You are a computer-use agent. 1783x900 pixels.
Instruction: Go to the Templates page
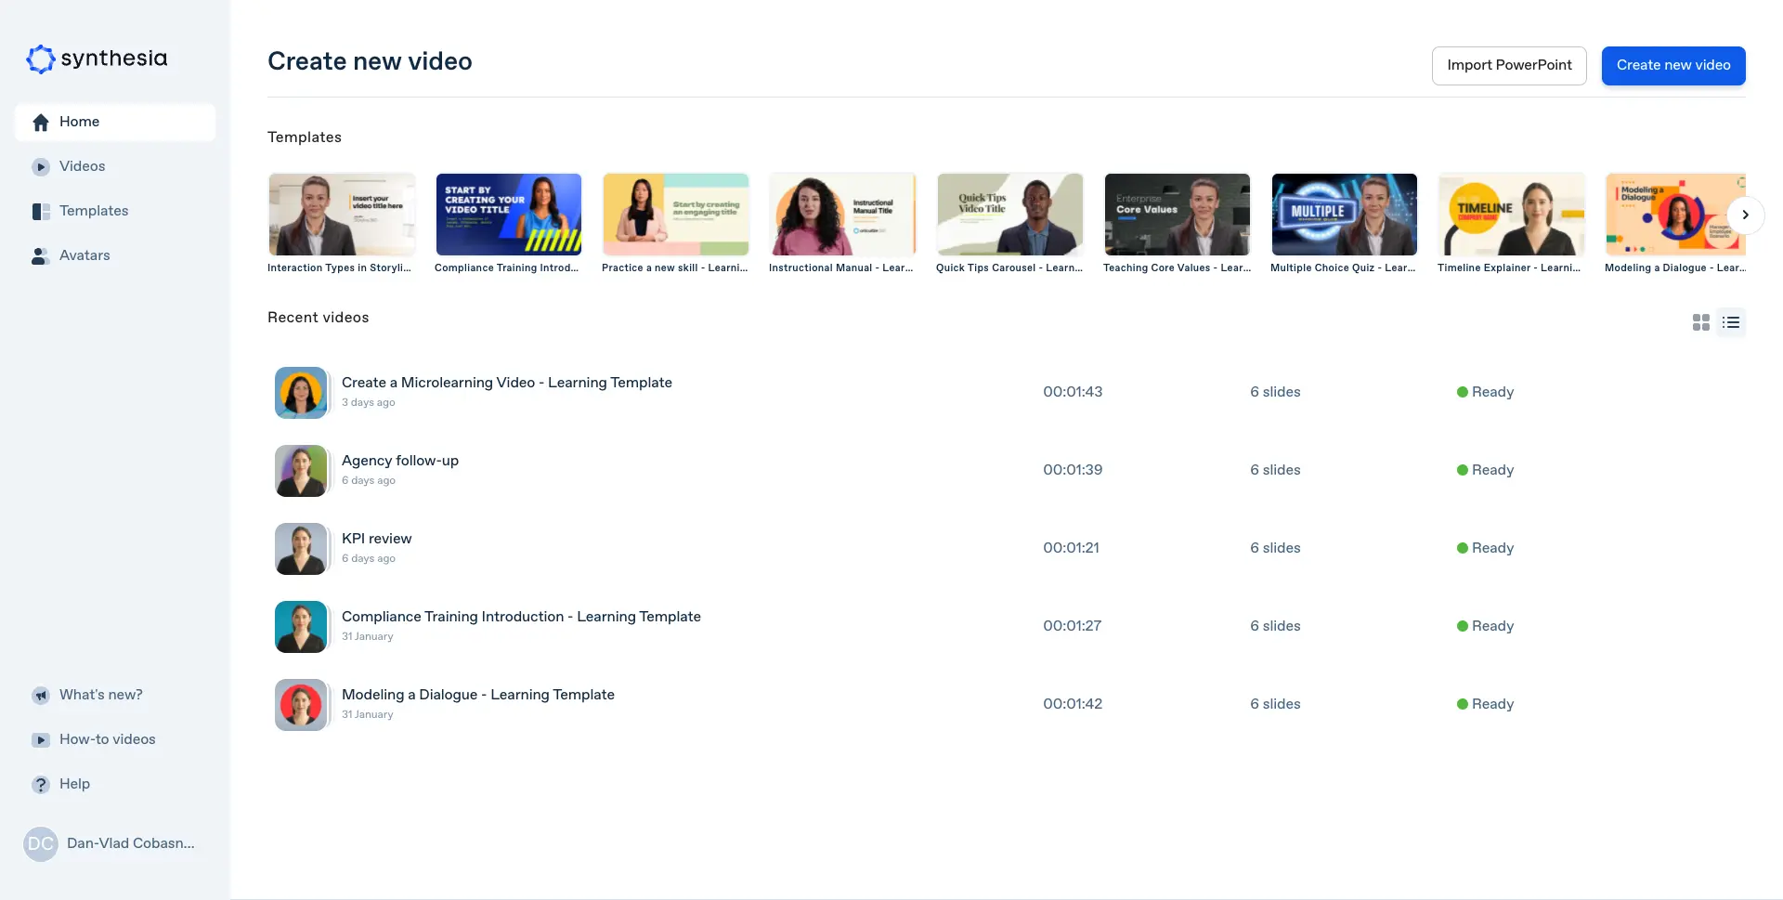94,211
